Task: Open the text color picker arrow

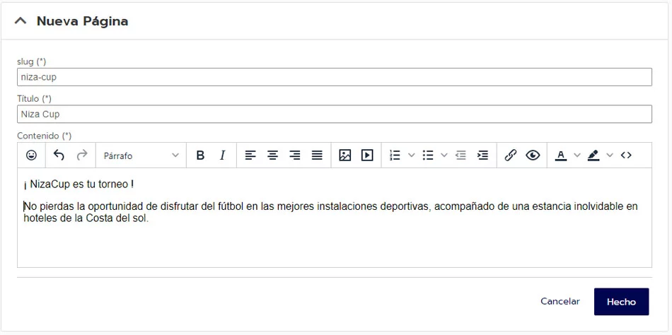Action: coord(577,155)
